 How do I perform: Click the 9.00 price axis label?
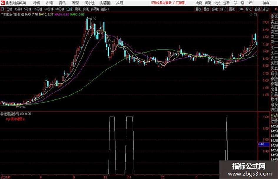(266, 22)
